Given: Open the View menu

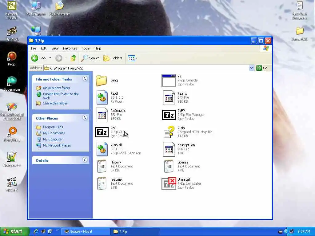Looking at the screenshot, I should click(x=55, y=48).
